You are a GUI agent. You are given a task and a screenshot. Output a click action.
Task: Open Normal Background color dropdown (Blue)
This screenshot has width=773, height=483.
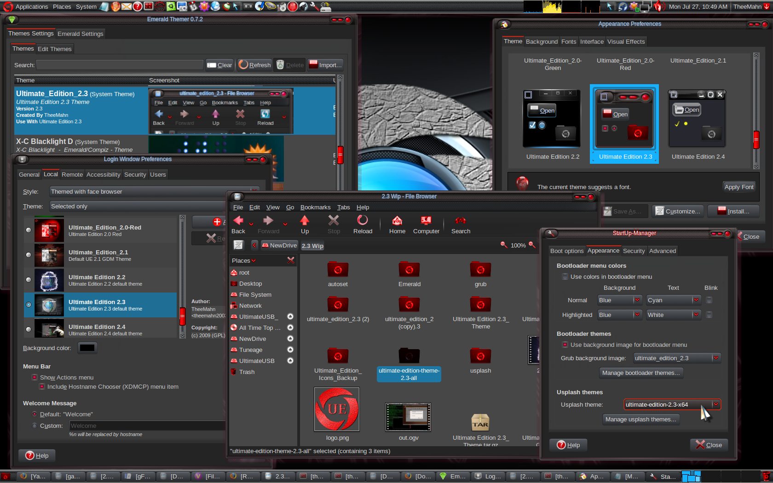coord(619,300)
